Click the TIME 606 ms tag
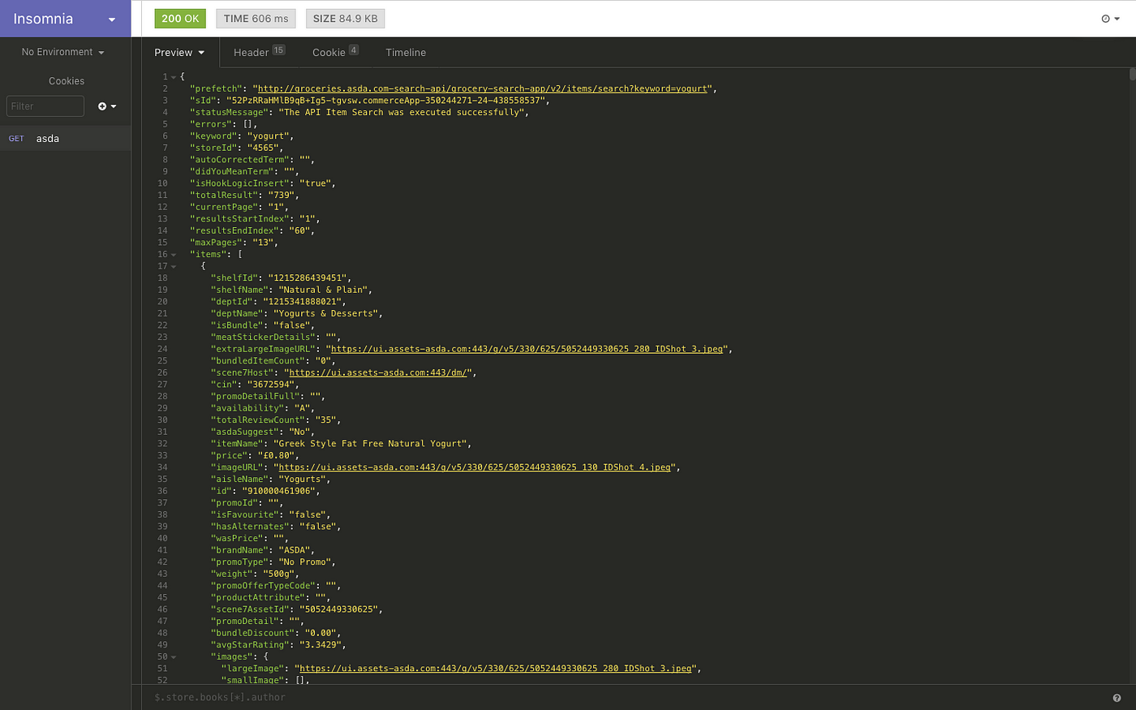The height and width of the screenshot is (710, 1136). coord(256,19)
